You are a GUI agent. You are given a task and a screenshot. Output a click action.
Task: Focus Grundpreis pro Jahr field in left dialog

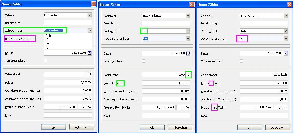[68, 91]
